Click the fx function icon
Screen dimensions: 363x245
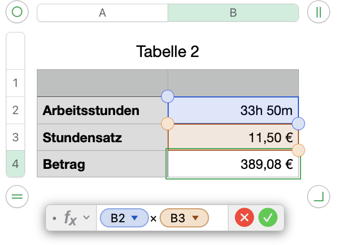[70, 217]
